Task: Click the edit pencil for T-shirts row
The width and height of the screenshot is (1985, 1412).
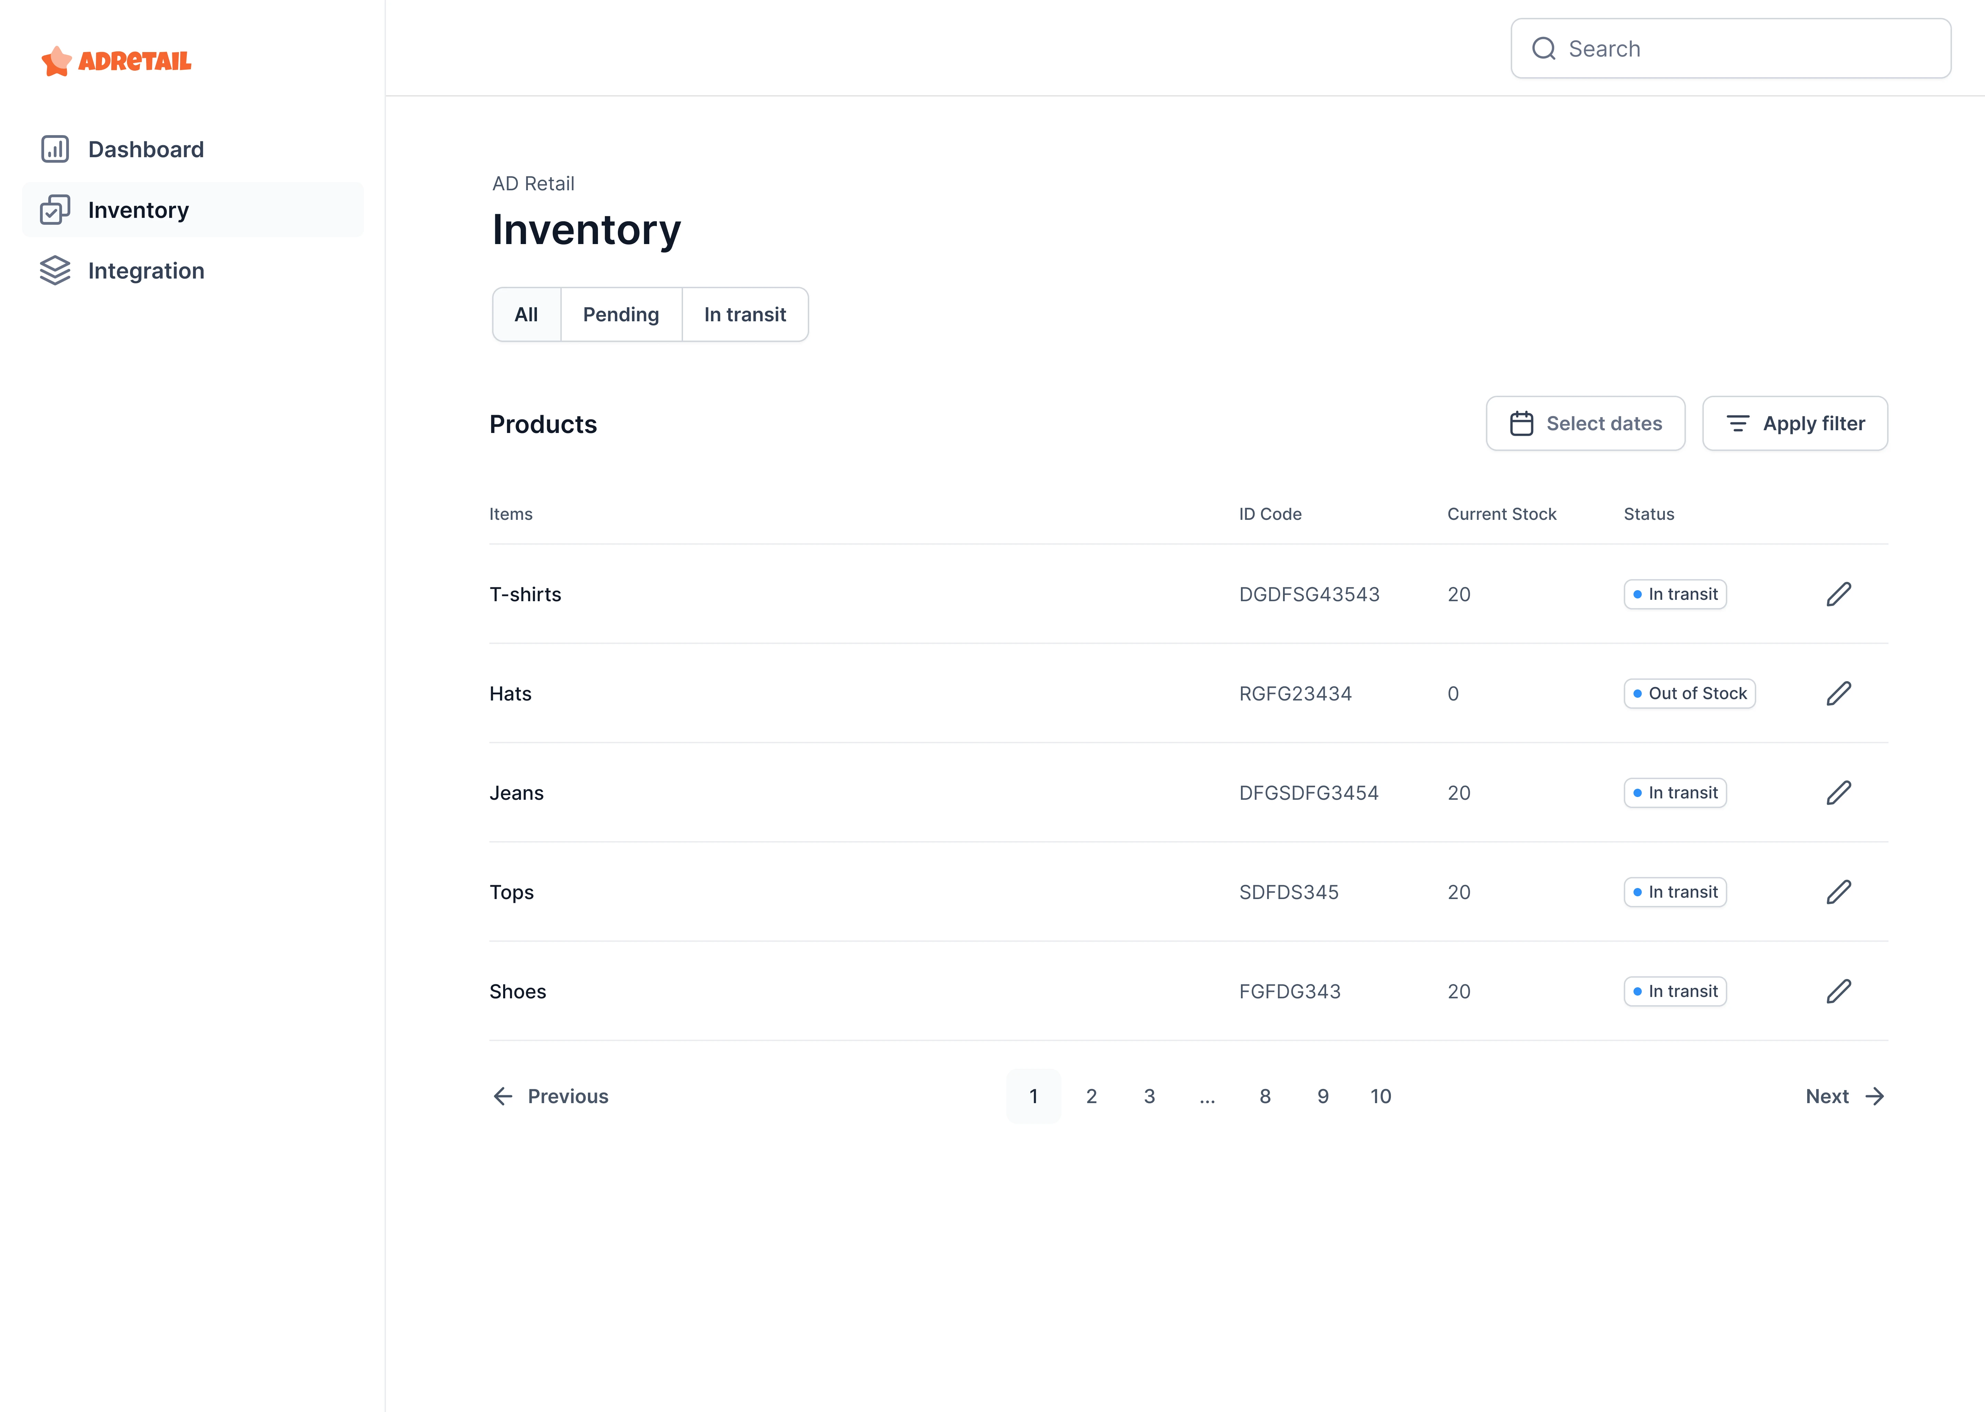Action: pos(1838,594)
